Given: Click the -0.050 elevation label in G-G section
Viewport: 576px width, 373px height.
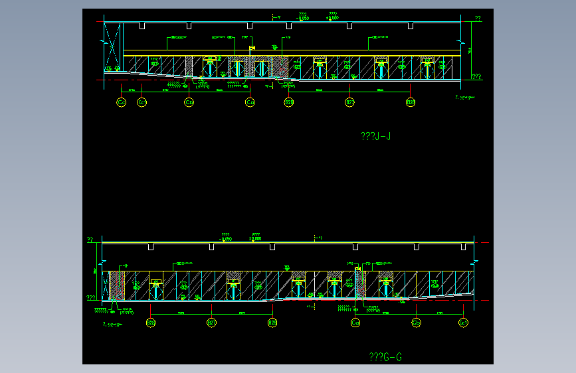Looking at the screenshot, I should (225, 239).
